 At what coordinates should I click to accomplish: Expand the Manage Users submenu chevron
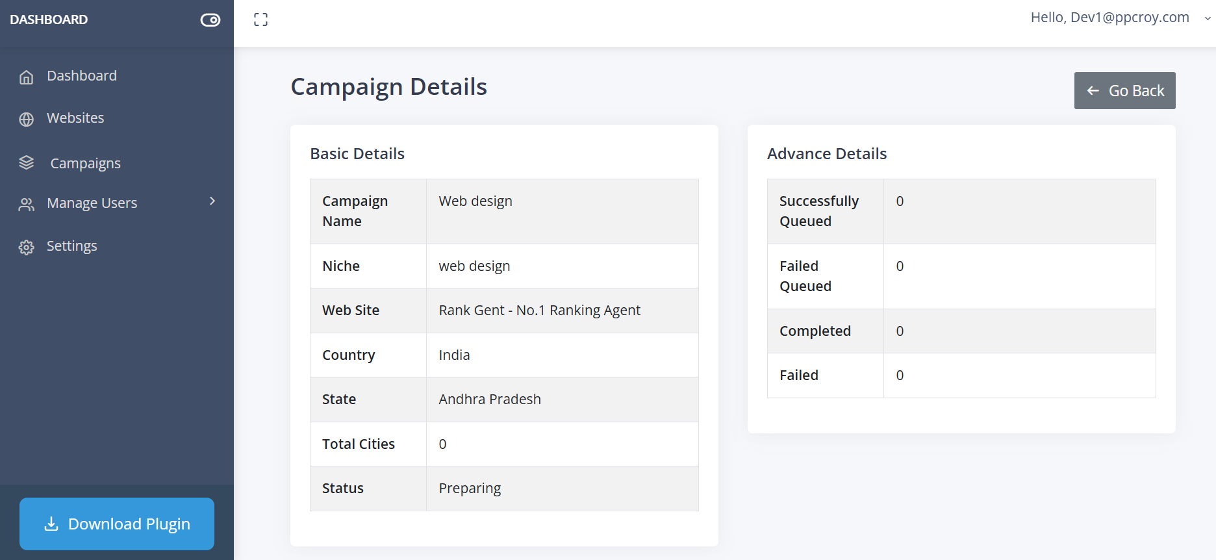[212, 201]
